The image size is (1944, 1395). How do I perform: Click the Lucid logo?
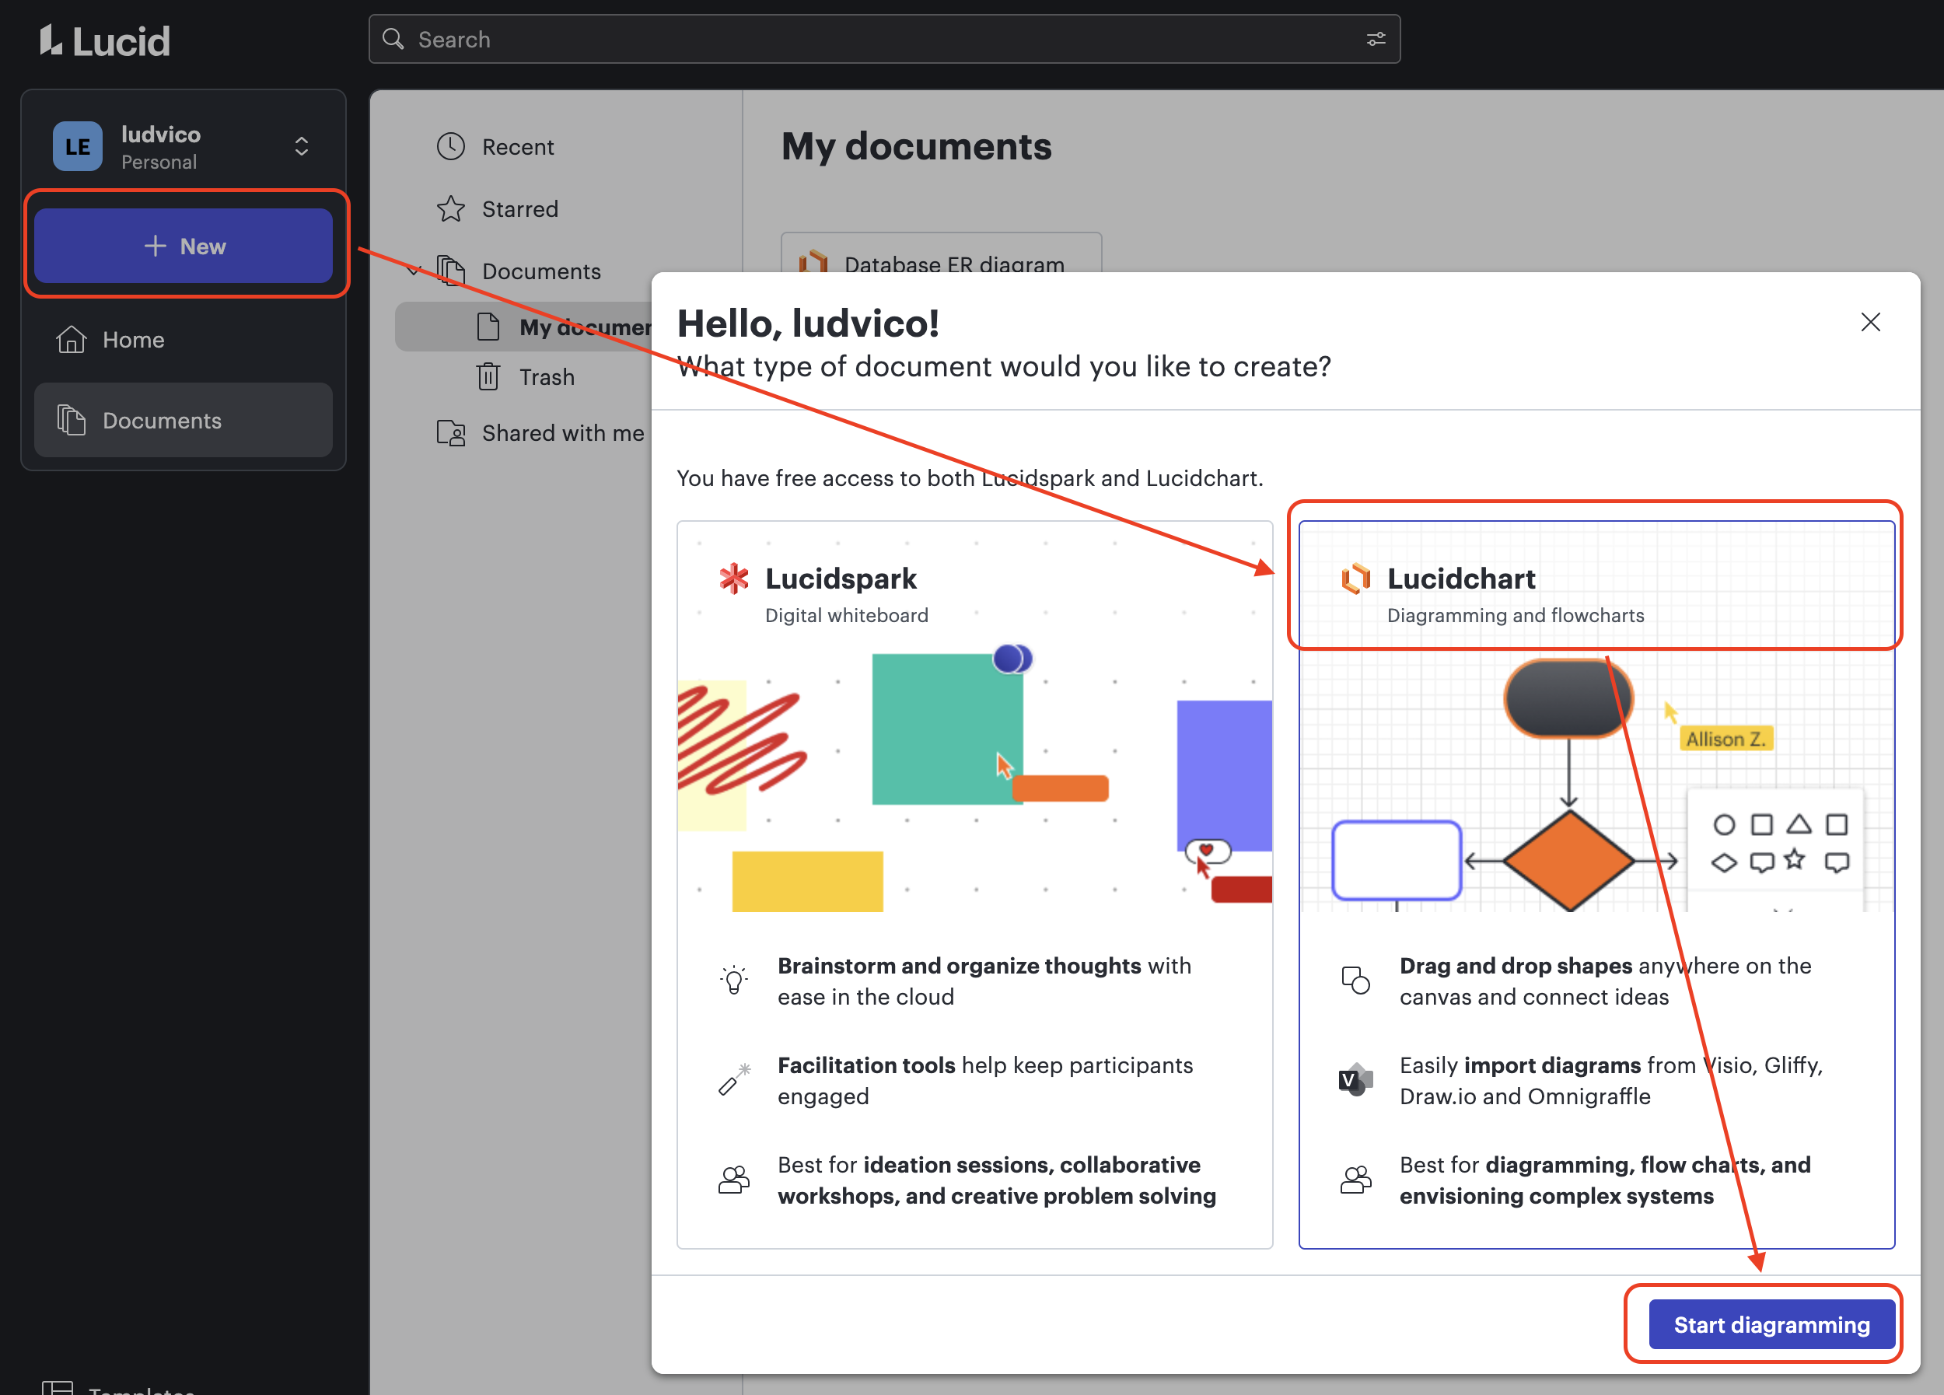[104, 40]
